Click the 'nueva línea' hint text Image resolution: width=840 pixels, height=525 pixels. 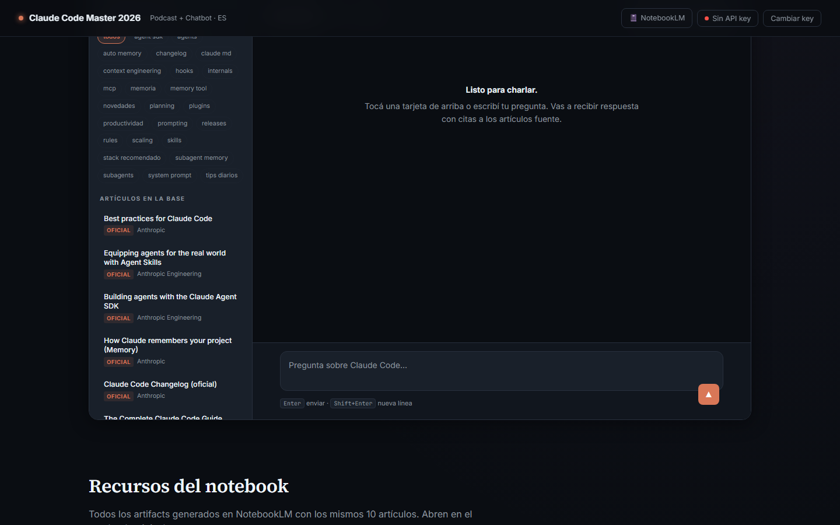coord(395,403)
